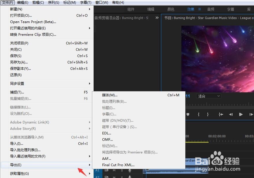Open the 文件(F) menu

click(8, 3)
